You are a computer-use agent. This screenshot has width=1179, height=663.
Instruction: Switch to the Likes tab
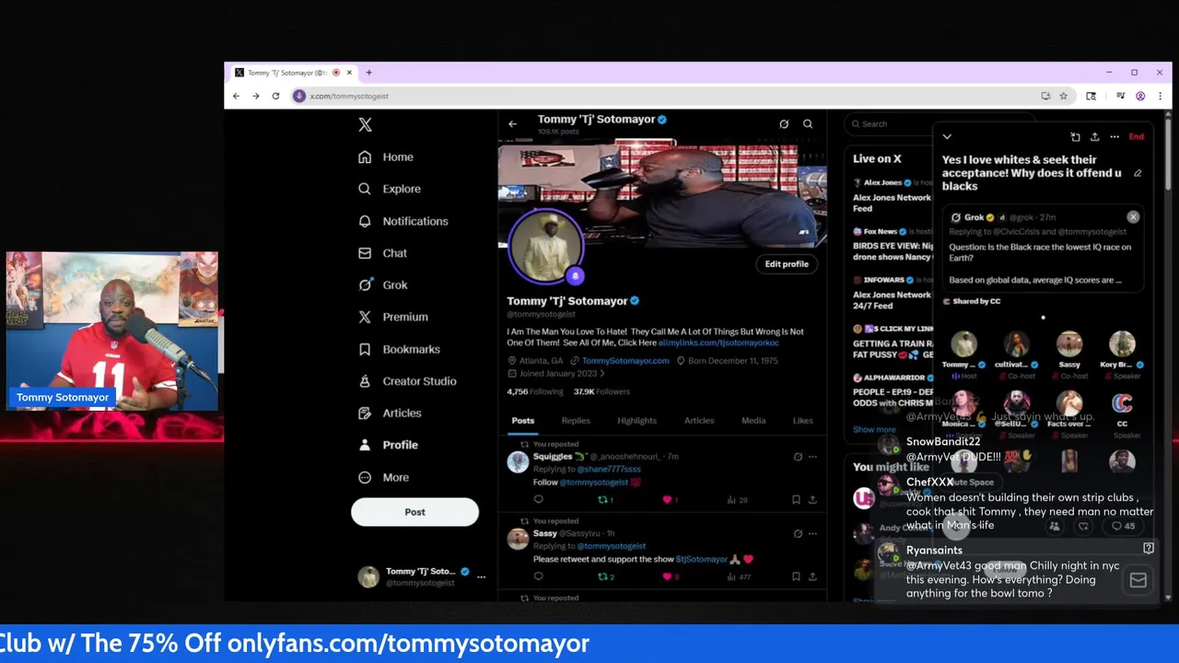[x=803, y=421]
